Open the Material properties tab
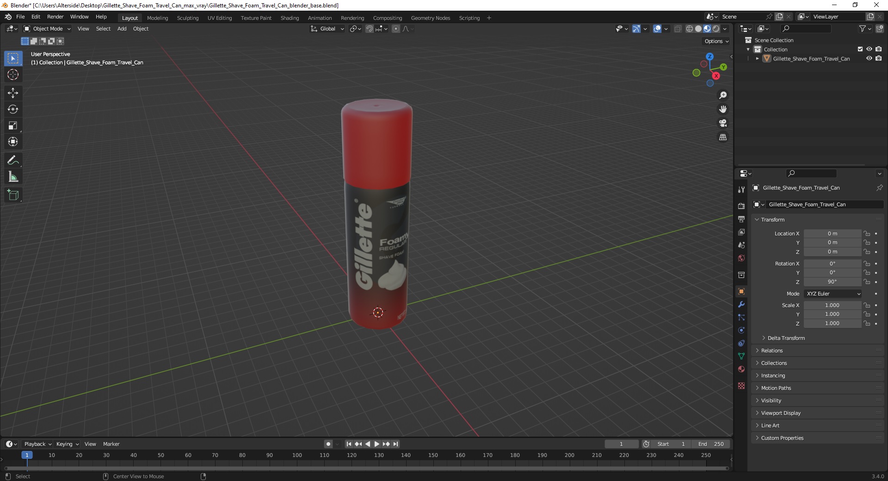The width and height of the screenshot is (888, 481). pyautogui.click(x=741, y=369)
